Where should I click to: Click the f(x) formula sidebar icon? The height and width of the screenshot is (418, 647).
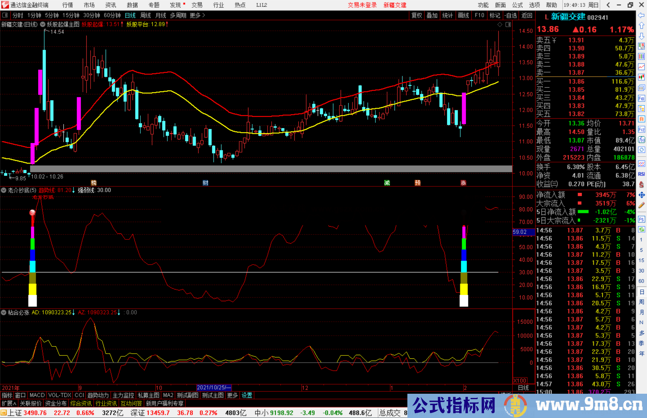(x=641, y=140)
